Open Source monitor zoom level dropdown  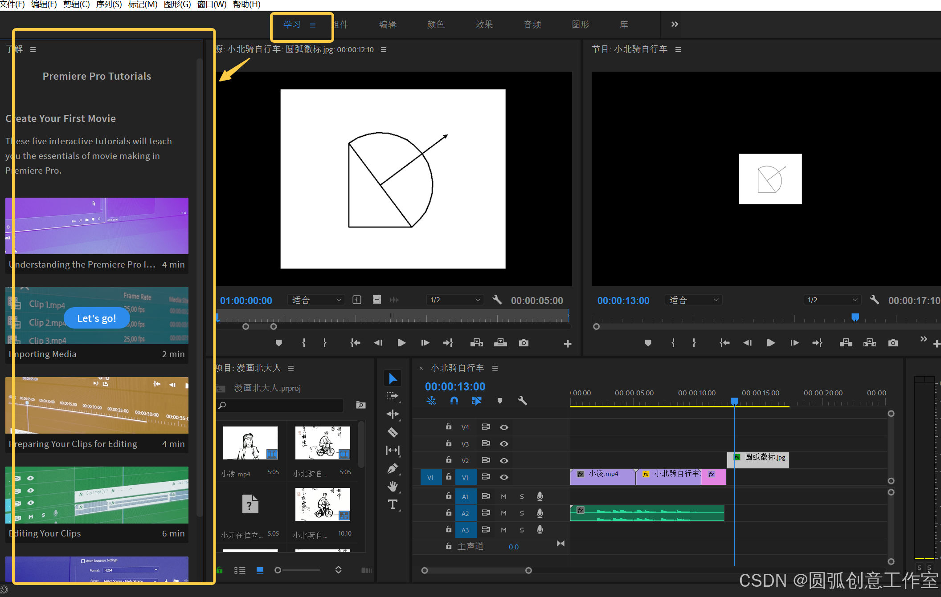pyautogui.click(x=316, y=300)
